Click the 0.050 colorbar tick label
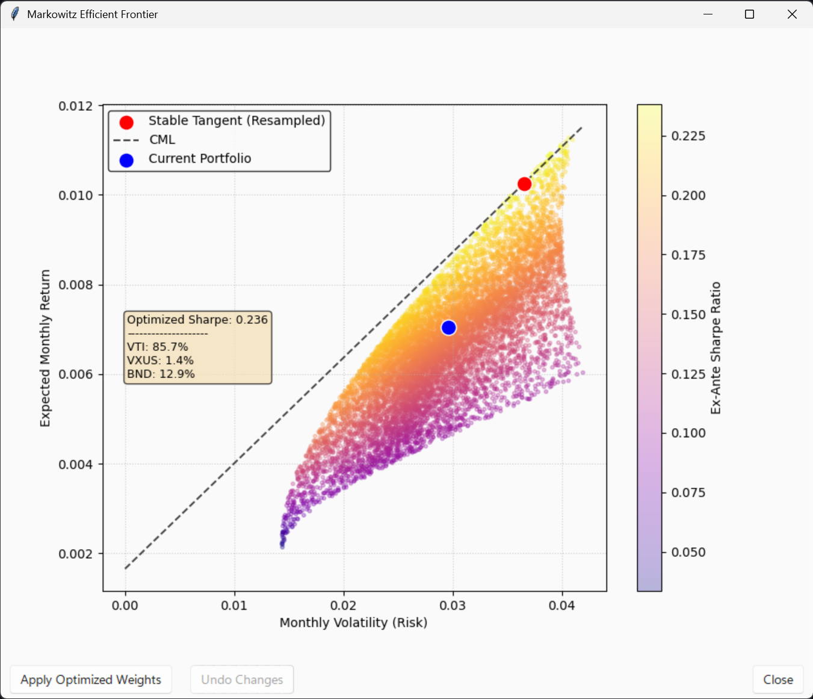The height and width of the screenshot is (699, 813). pyautogui.click(x=688, y=553)
